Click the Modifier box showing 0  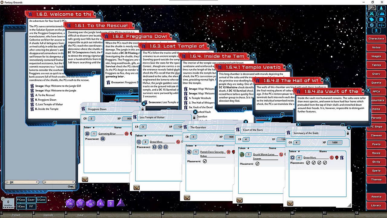(8, 203)
